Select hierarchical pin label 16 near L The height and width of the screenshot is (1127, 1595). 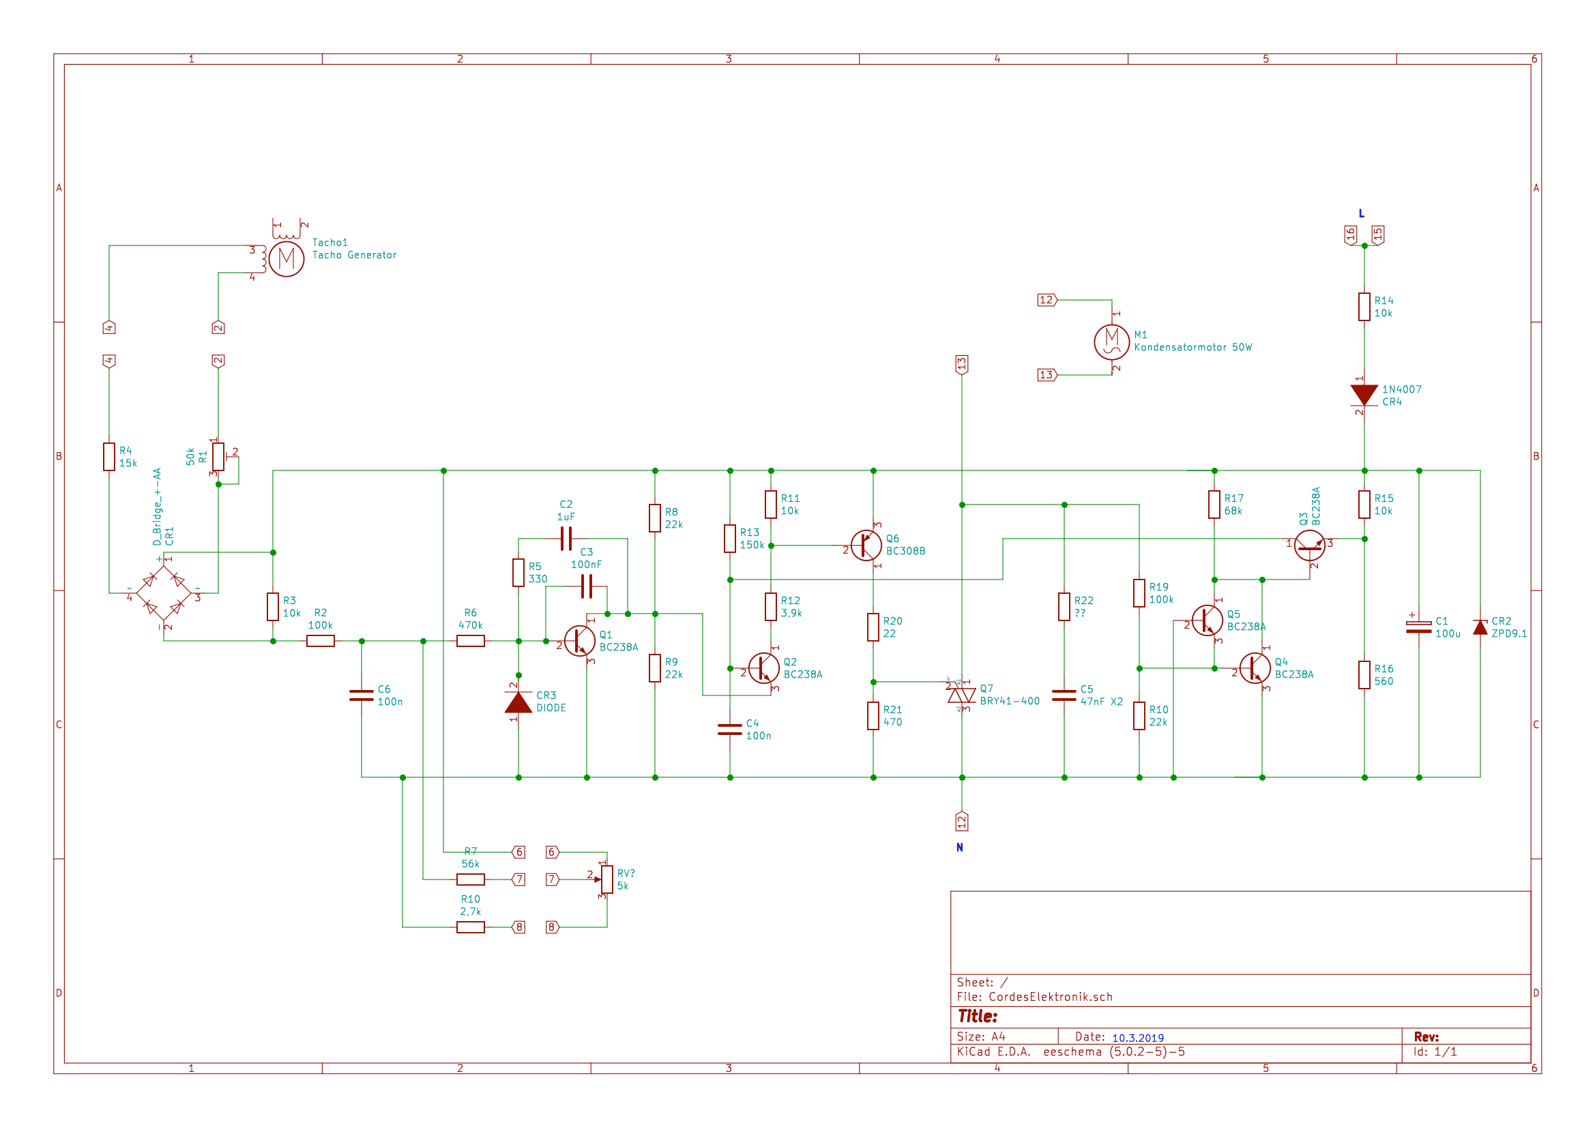tap(1350, 234)
